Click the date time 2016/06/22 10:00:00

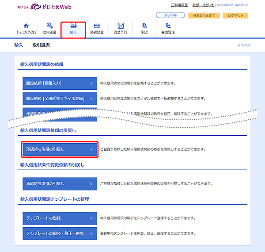coord(231,5)
